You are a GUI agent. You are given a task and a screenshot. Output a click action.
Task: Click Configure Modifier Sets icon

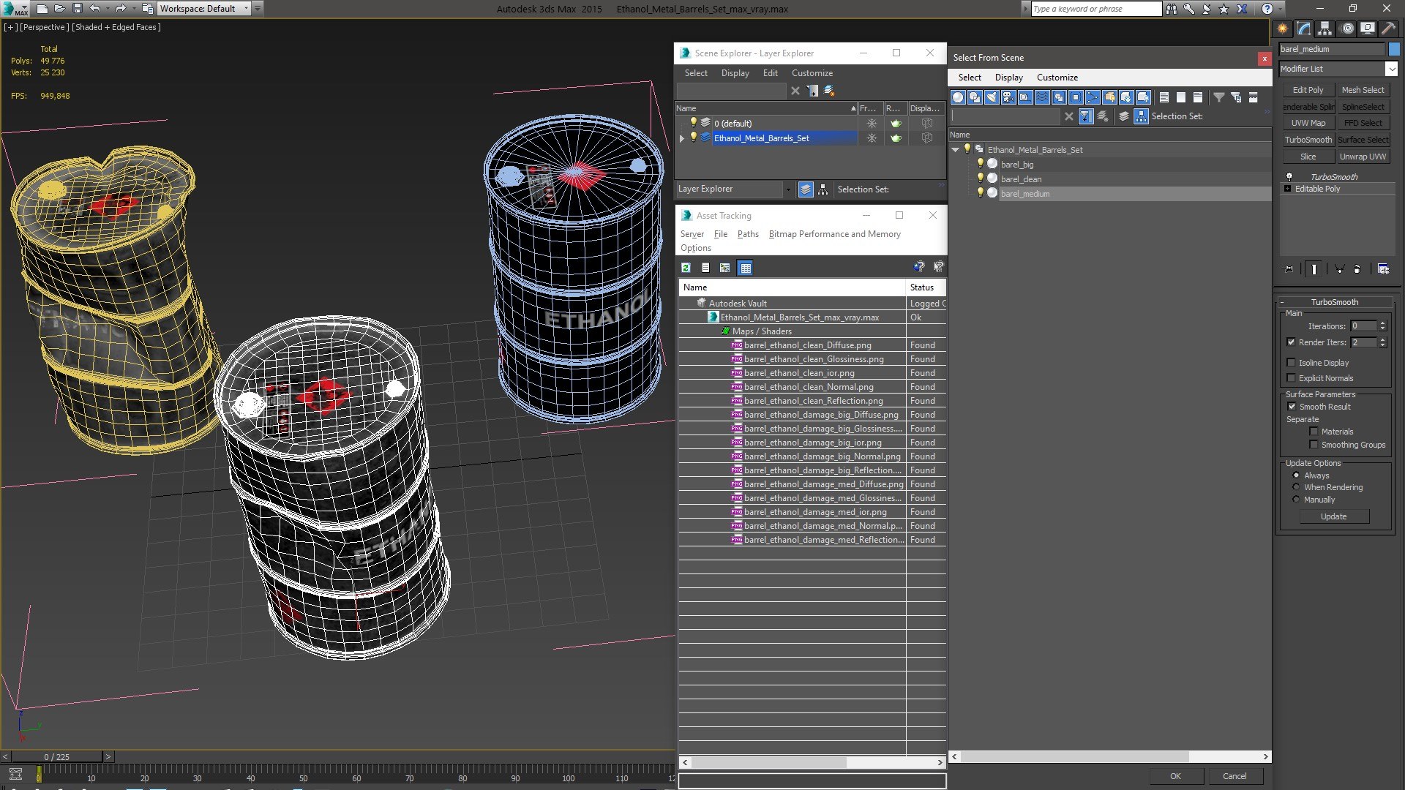(x=1383, y=269)
